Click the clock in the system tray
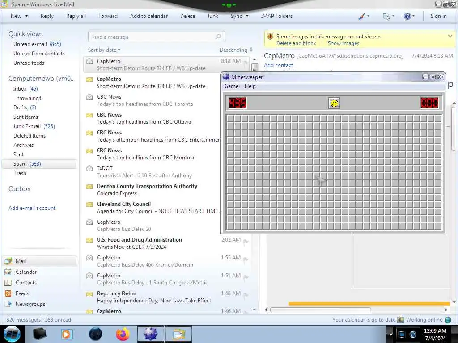458x343 pixels. (435, 334)
